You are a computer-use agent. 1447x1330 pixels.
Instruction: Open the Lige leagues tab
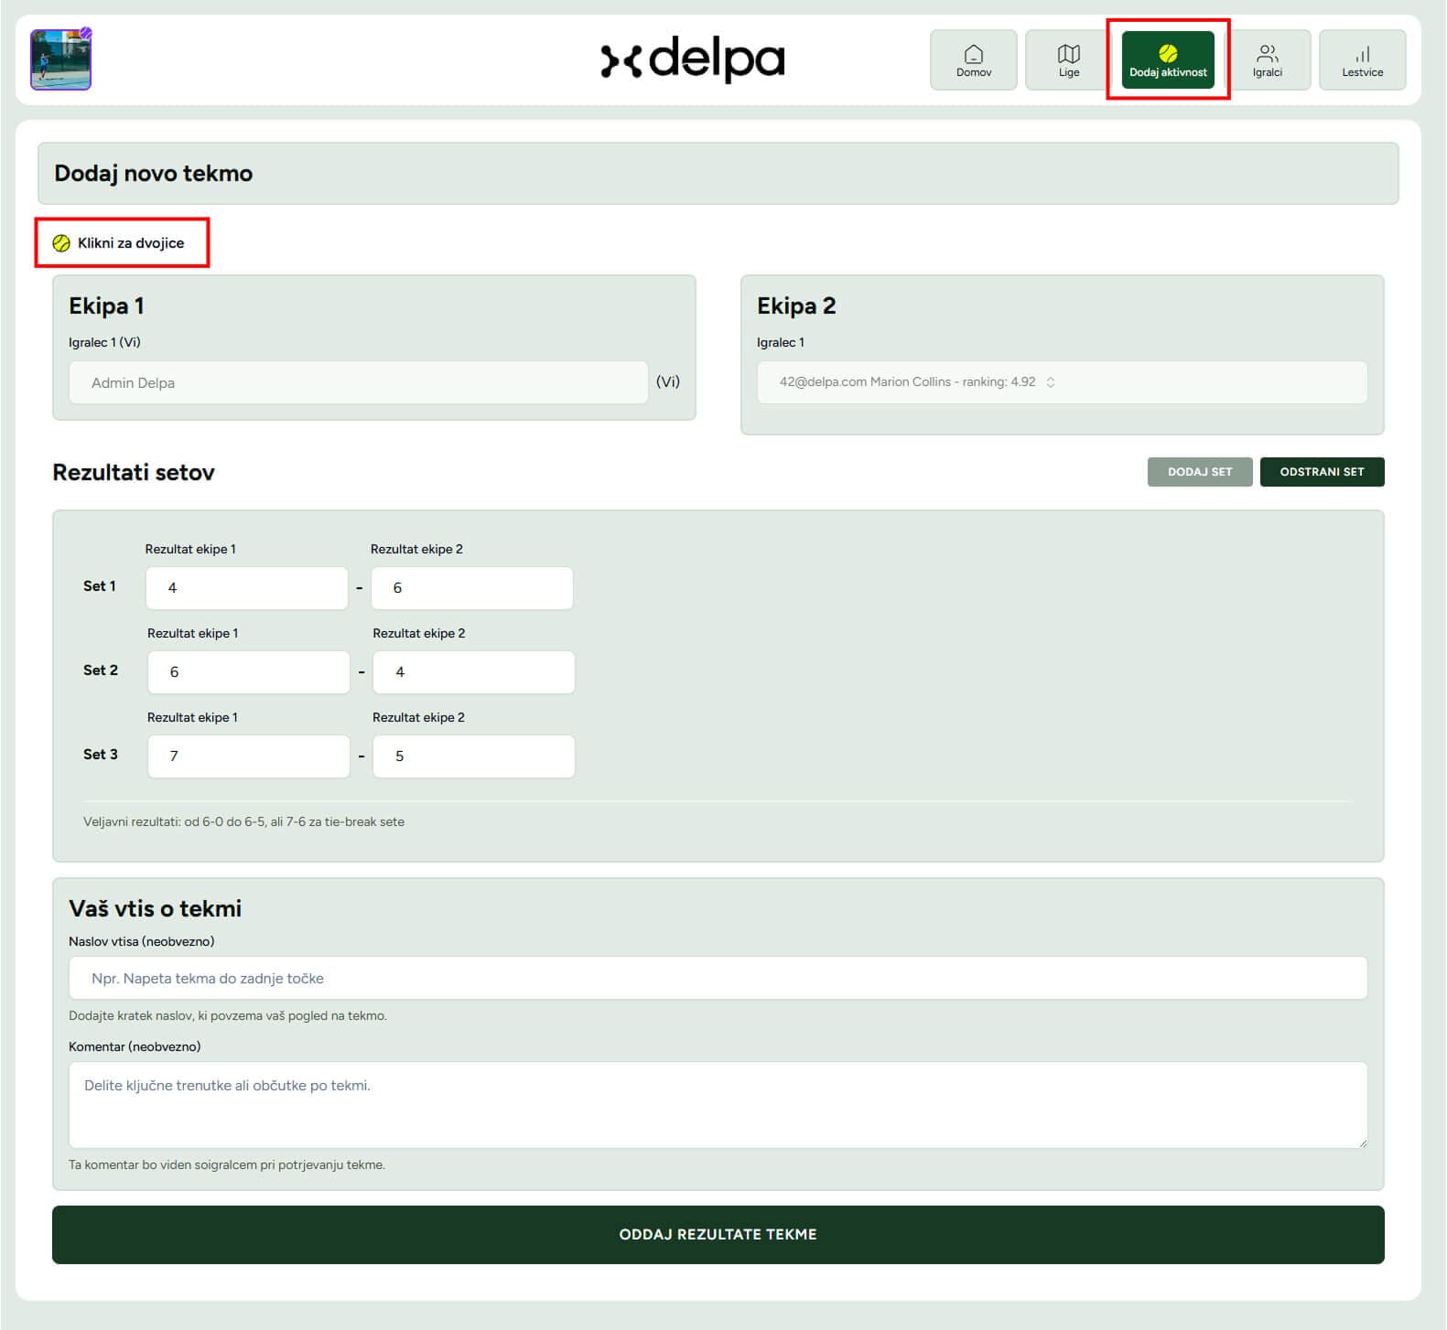point(1068,60)
